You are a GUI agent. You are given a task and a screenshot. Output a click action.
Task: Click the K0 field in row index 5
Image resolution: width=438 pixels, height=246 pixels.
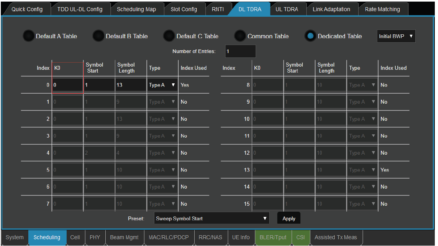click(67, 170)
